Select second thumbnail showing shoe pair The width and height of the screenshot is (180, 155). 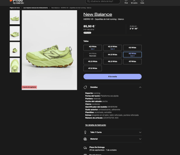15,33
